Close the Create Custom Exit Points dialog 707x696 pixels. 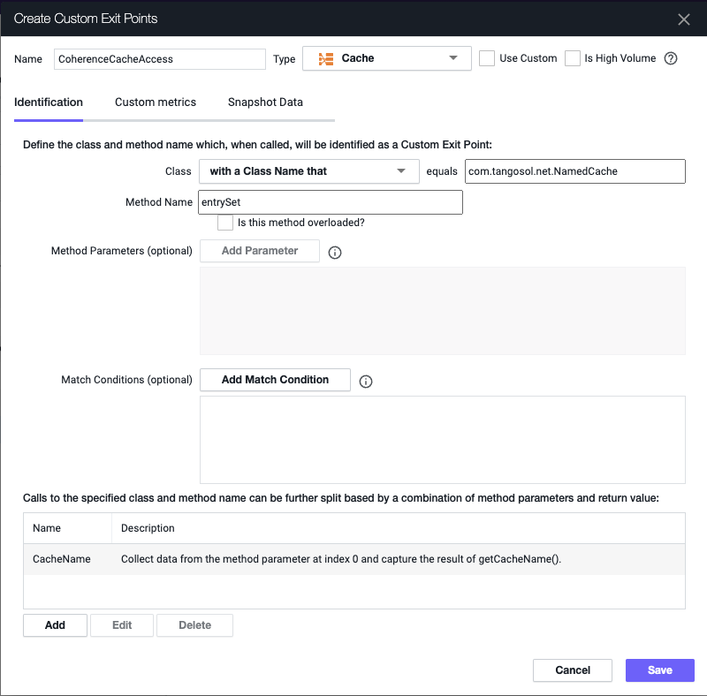pyautogui.click(x=683, y=19)
